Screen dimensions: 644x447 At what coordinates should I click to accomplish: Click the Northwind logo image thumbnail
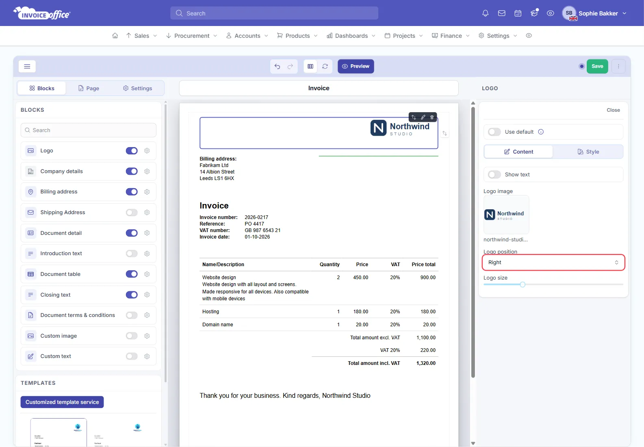(506, 215)
